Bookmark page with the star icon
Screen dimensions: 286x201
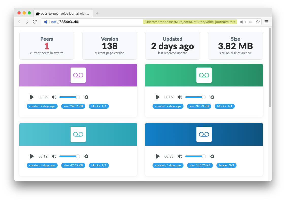coord(258,22)
